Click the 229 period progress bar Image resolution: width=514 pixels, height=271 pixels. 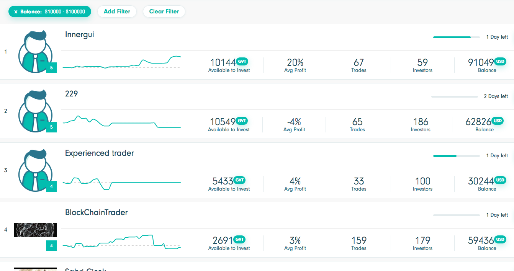(455, 96)
